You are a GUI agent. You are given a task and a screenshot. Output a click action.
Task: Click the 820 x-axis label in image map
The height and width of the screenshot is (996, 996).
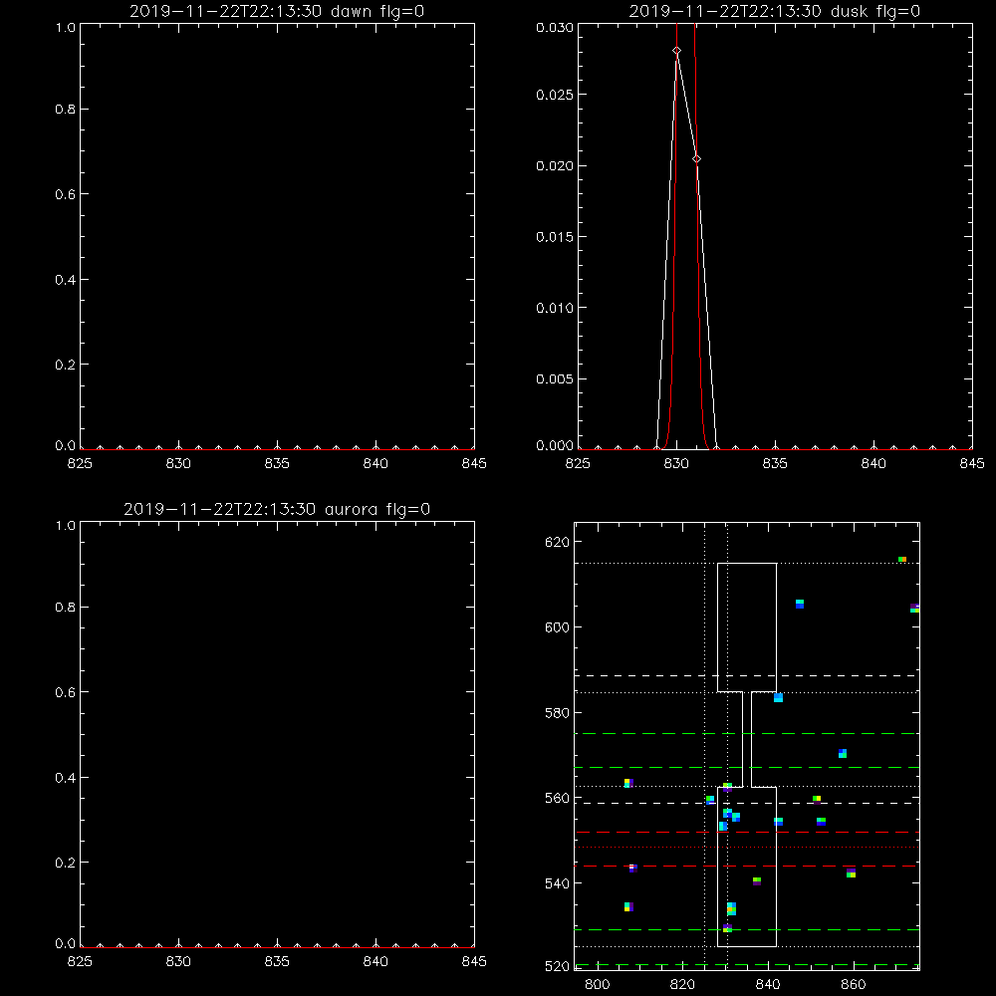[683, 985]
